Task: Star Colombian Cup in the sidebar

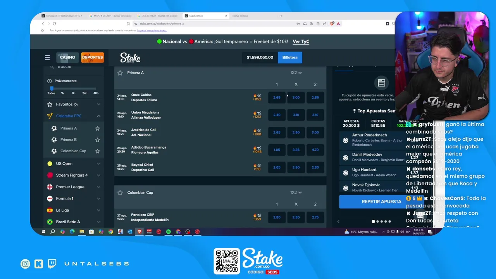Action: (97, 151)
